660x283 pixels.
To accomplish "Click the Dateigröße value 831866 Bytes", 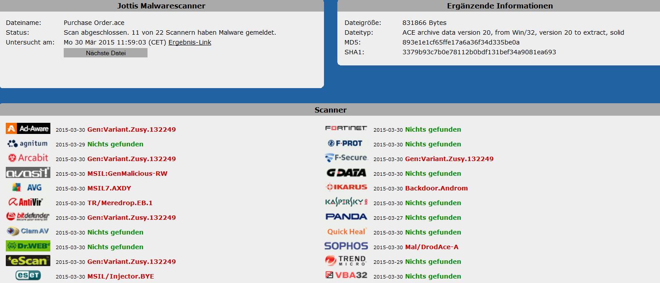I will coord(424,23).
